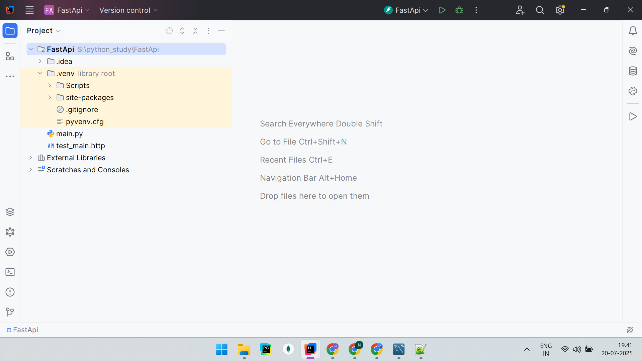Open the Notifications bell panel
The image size is (642, 361).
(x=633, y=31)
